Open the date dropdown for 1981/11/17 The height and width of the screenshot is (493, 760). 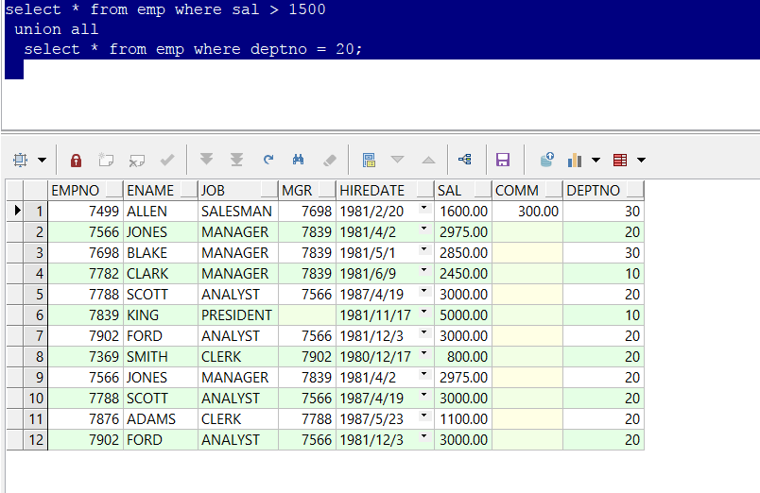(424, 312)
